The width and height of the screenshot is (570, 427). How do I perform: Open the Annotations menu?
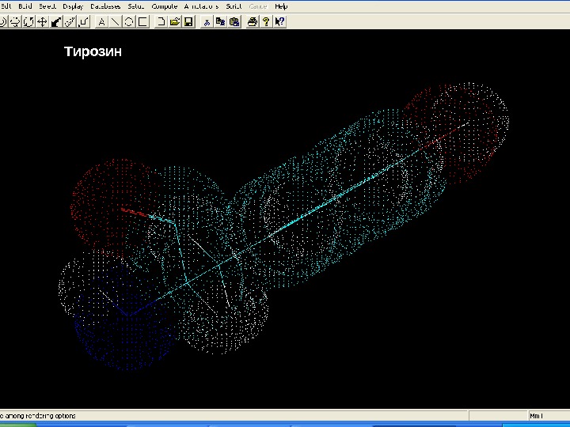tap(201, 6)
